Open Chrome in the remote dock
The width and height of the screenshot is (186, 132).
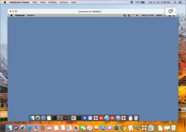[x=73, y=118]
